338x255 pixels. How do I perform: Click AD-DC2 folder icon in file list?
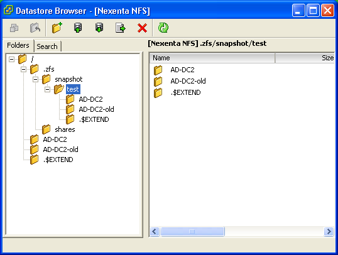(158, 70)
